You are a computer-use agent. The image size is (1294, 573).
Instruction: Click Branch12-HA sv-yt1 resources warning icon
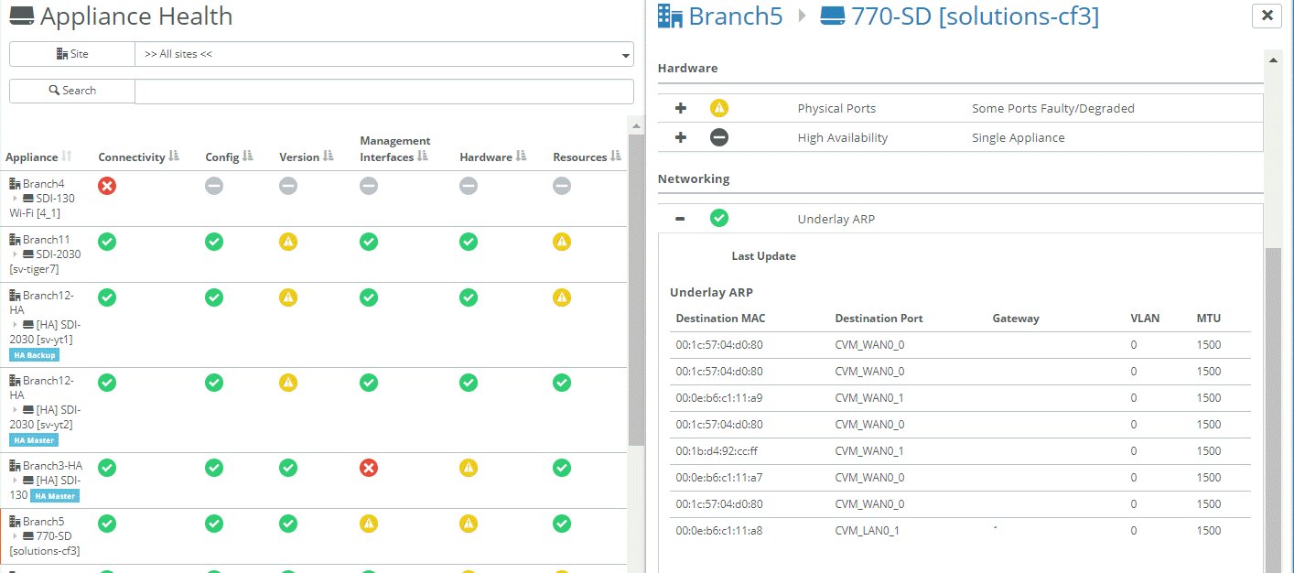pyautogui.click(x=562, y=297)
